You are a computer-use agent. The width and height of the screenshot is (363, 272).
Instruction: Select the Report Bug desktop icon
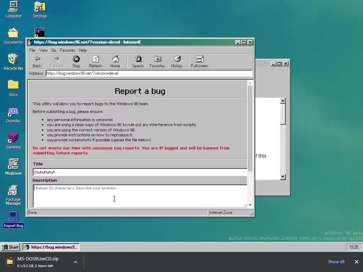point(13,220)
